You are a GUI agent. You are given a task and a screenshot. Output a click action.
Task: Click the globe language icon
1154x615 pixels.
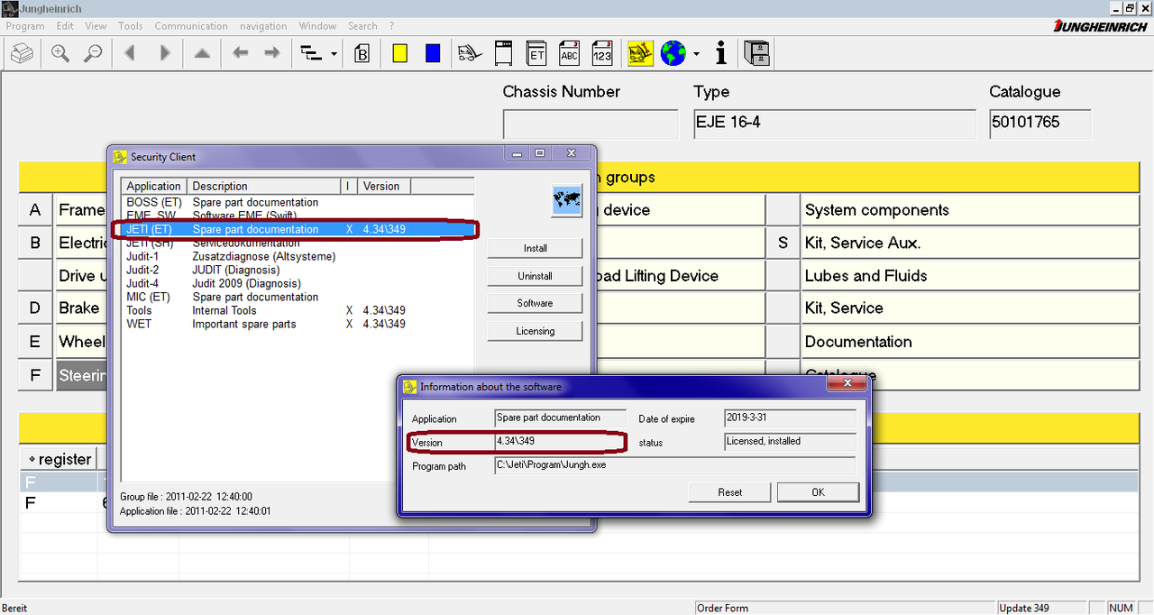pyautogui.click(x=673, y=54)
